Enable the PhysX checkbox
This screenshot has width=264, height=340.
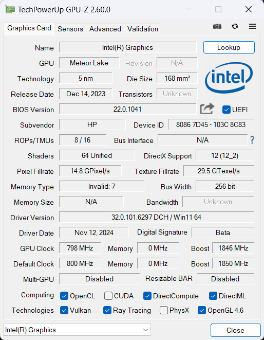(163, 310)
